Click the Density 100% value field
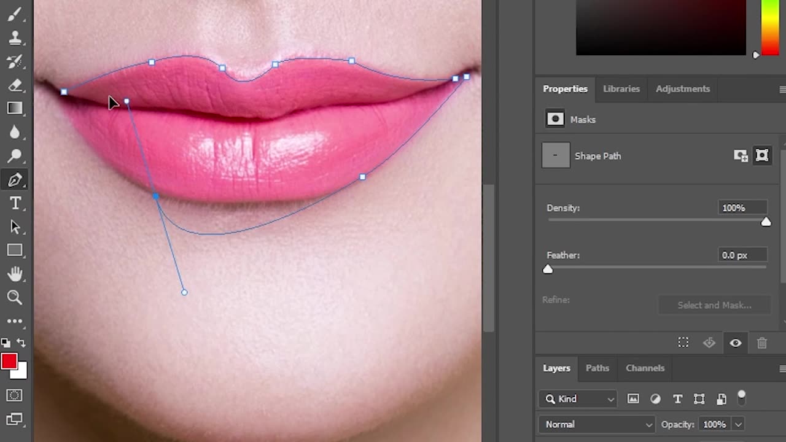This screenshot has width=786, height=442. tap(742, 208)
